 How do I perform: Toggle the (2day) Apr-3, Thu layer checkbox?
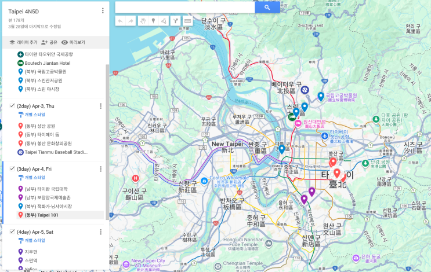click(x=12, y=106)
